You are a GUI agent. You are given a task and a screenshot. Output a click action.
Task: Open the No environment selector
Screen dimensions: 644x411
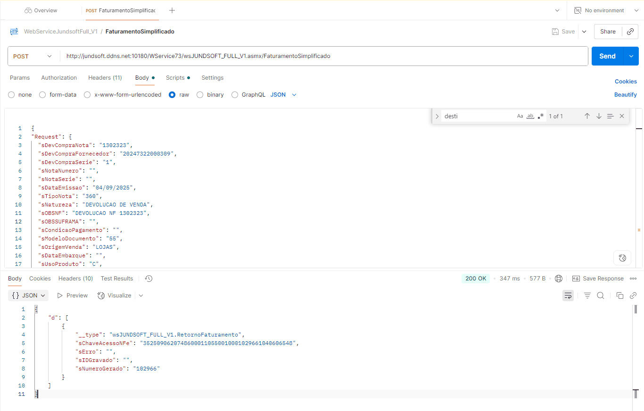coord(604,10)
